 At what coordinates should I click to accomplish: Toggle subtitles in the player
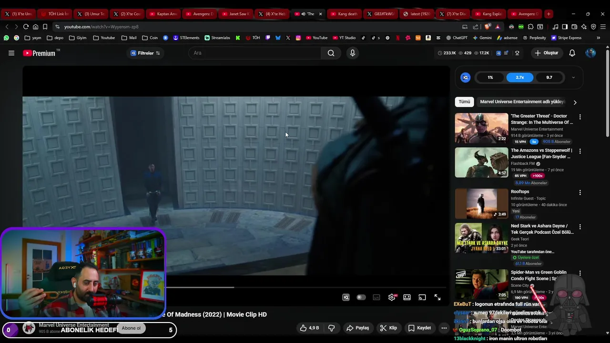click(376, 297)
